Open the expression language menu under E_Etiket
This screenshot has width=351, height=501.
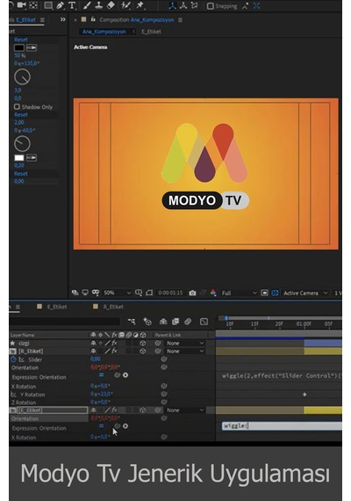point(125,426)
